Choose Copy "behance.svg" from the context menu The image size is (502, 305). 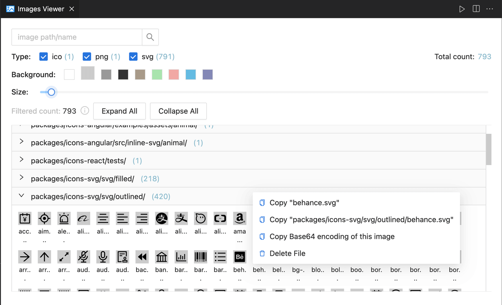[x=304, y=203]
